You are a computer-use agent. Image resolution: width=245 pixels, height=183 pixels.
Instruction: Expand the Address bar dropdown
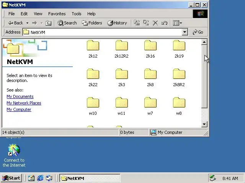(x=185, y=32)
